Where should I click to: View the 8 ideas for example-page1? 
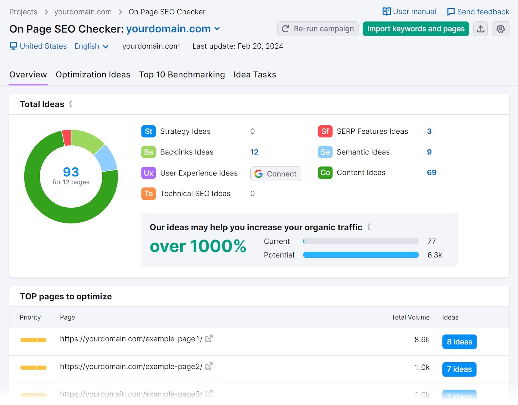[459, 342]
